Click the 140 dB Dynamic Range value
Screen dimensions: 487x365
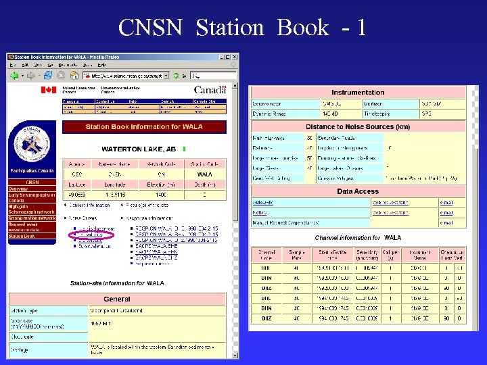(x=331, y=114)
